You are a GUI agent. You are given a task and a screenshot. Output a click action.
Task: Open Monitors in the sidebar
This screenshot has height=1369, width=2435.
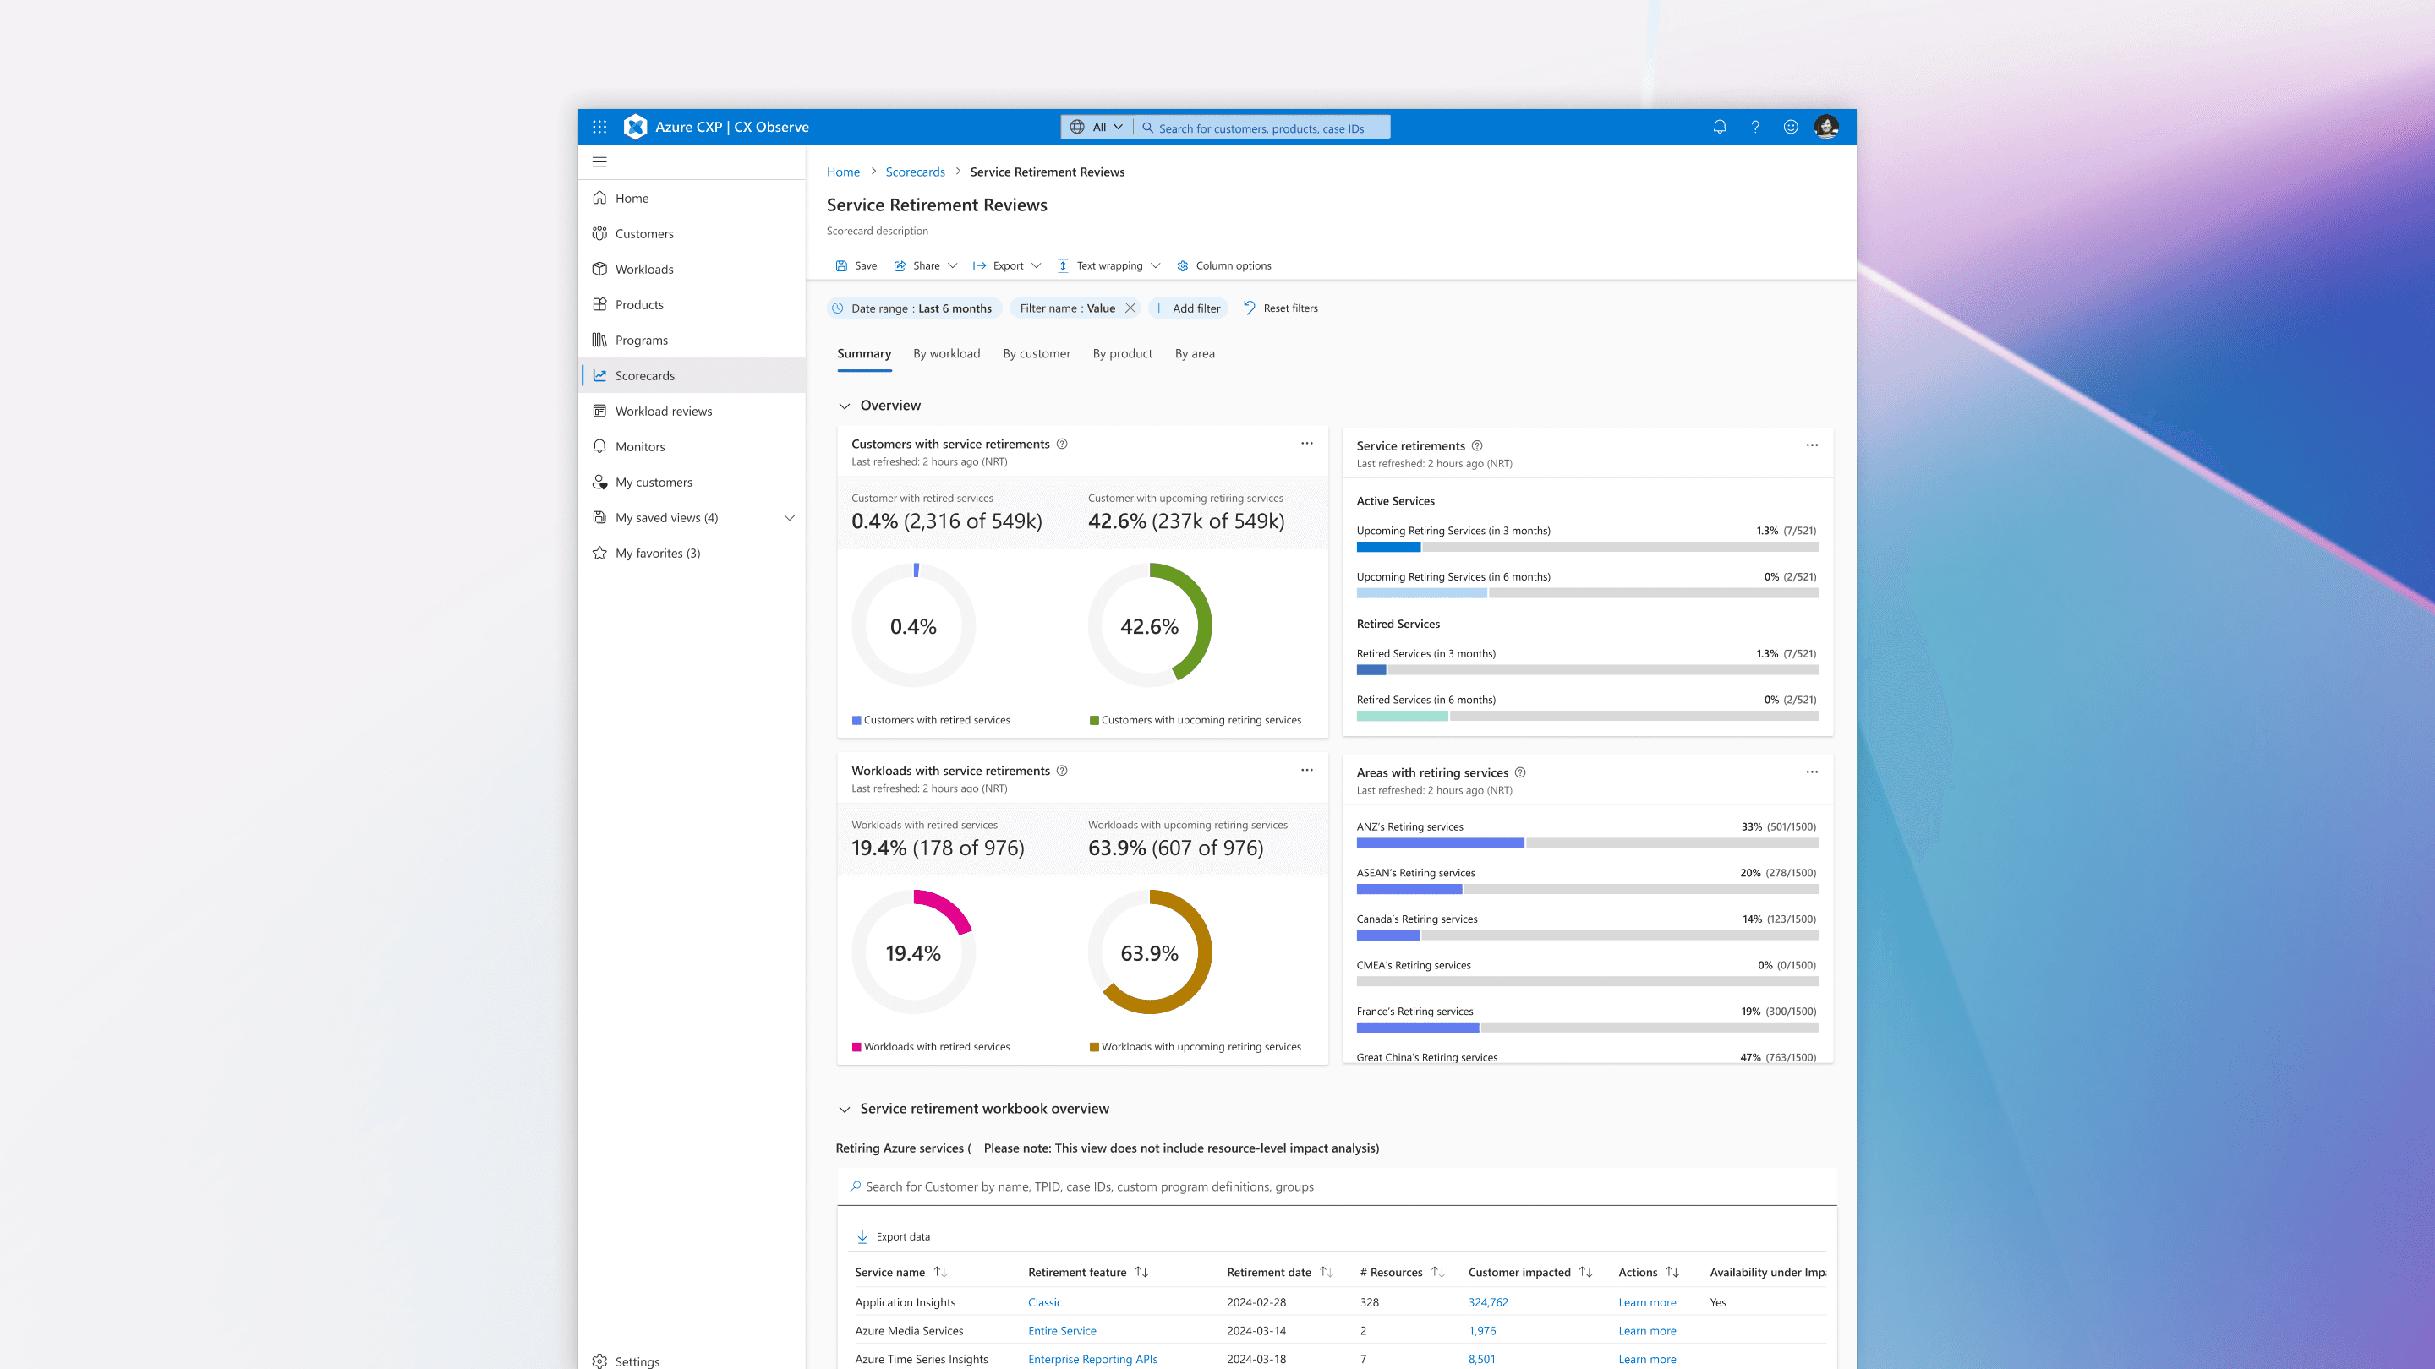[639, 447]
